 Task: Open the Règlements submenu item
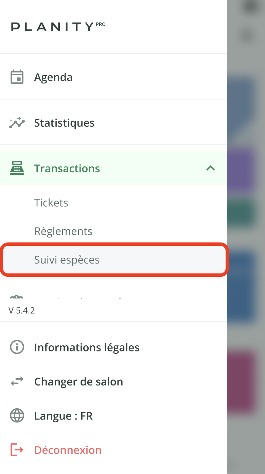pos(63,231)
